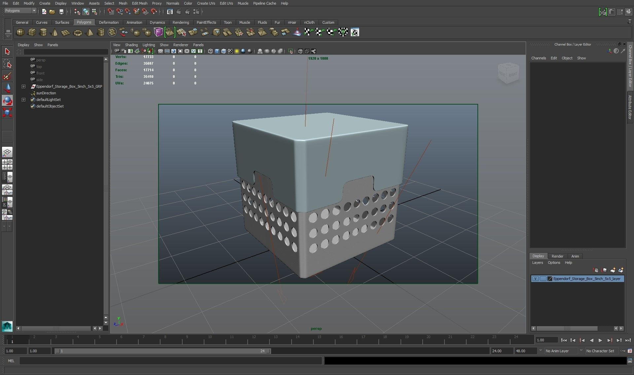Switch to the Render layer tab
Screen dimensions: 634x375
(x=557, y=256)
